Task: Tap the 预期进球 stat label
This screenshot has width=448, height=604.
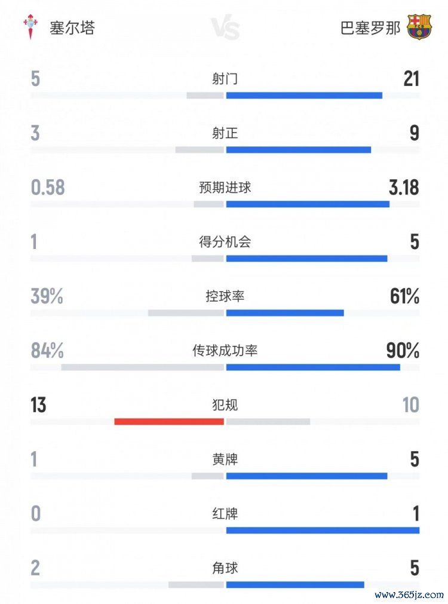Action: (225, 188)
